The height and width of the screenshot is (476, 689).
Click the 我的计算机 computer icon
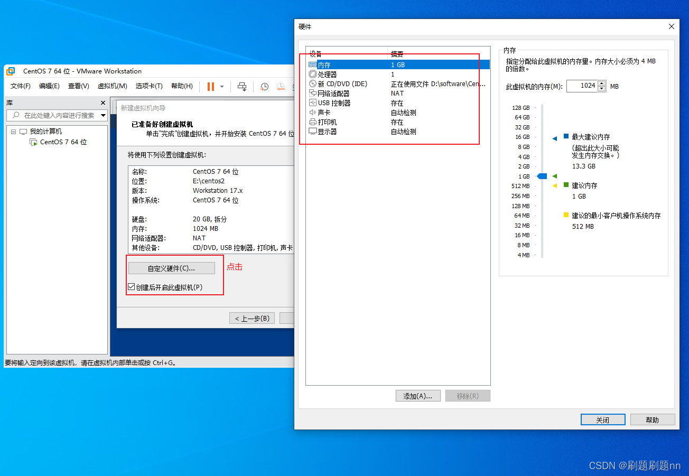tap(23, 132)
